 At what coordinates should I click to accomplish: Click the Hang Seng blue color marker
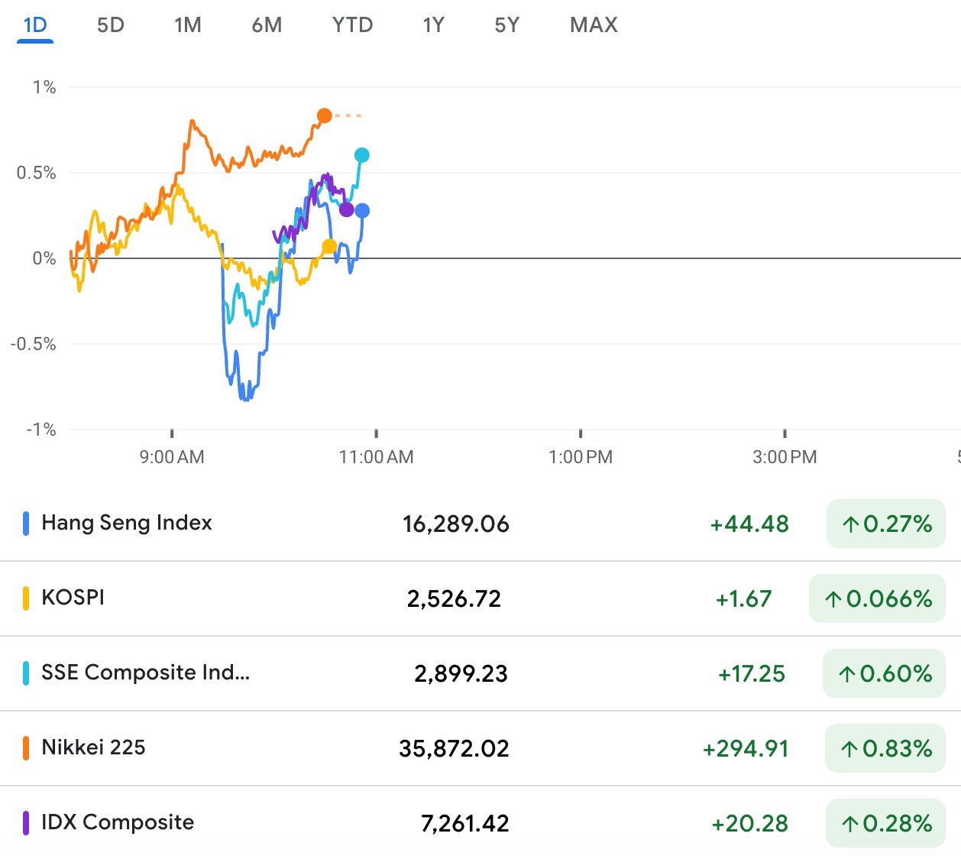click(x=26, y=524)
